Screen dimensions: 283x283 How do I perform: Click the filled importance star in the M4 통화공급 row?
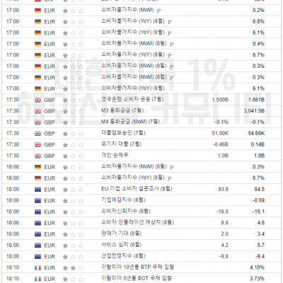[x=65, y=122]
